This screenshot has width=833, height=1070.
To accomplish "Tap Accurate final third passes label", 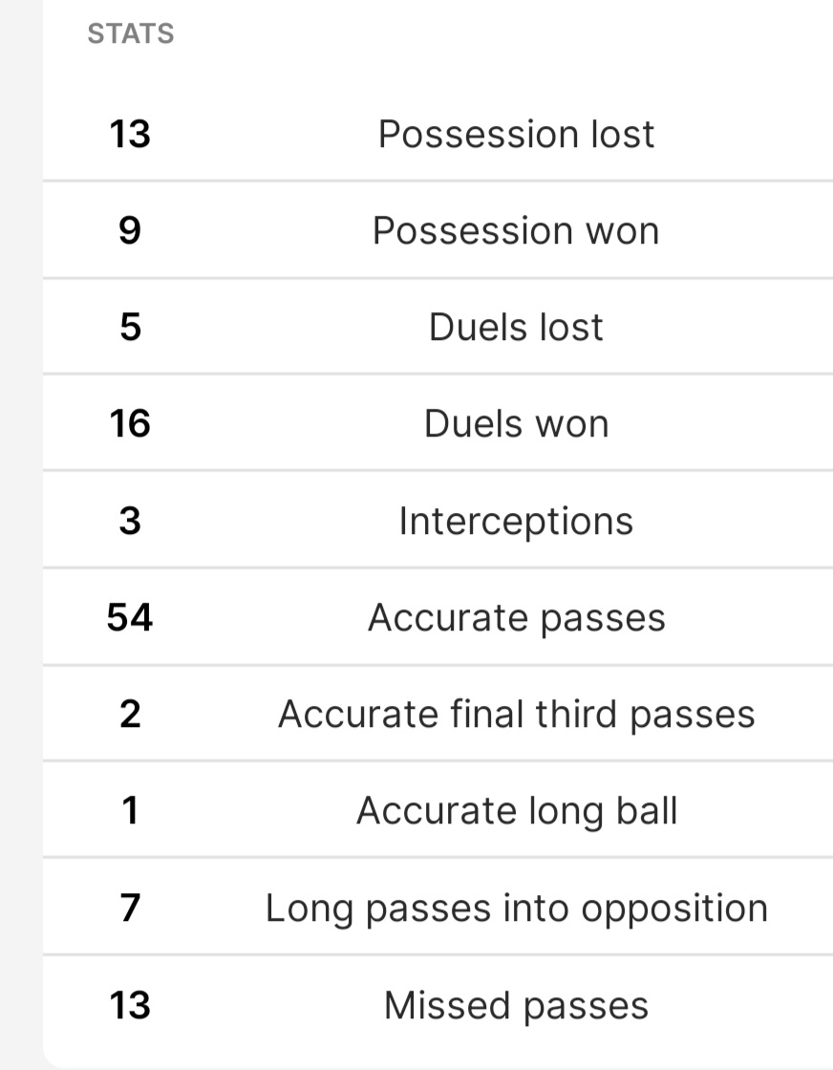I will click(517, 715).
